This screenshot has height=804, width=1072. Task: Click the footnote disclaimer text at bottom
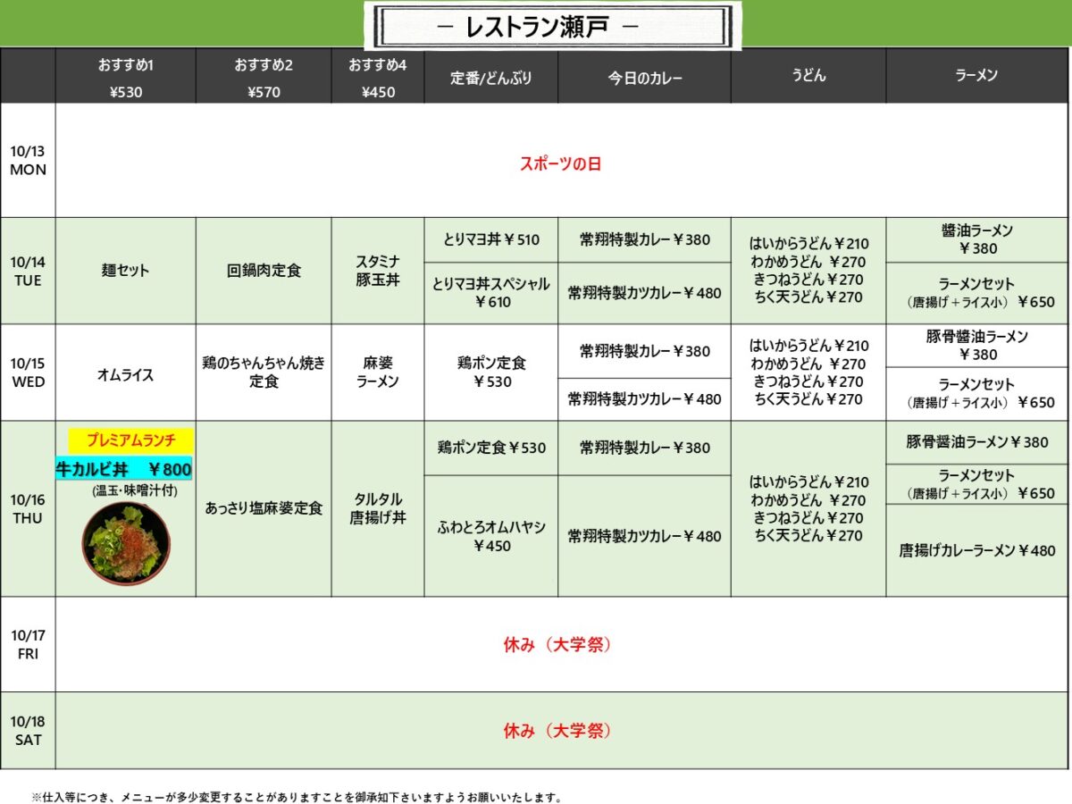(x=296, y=797)
